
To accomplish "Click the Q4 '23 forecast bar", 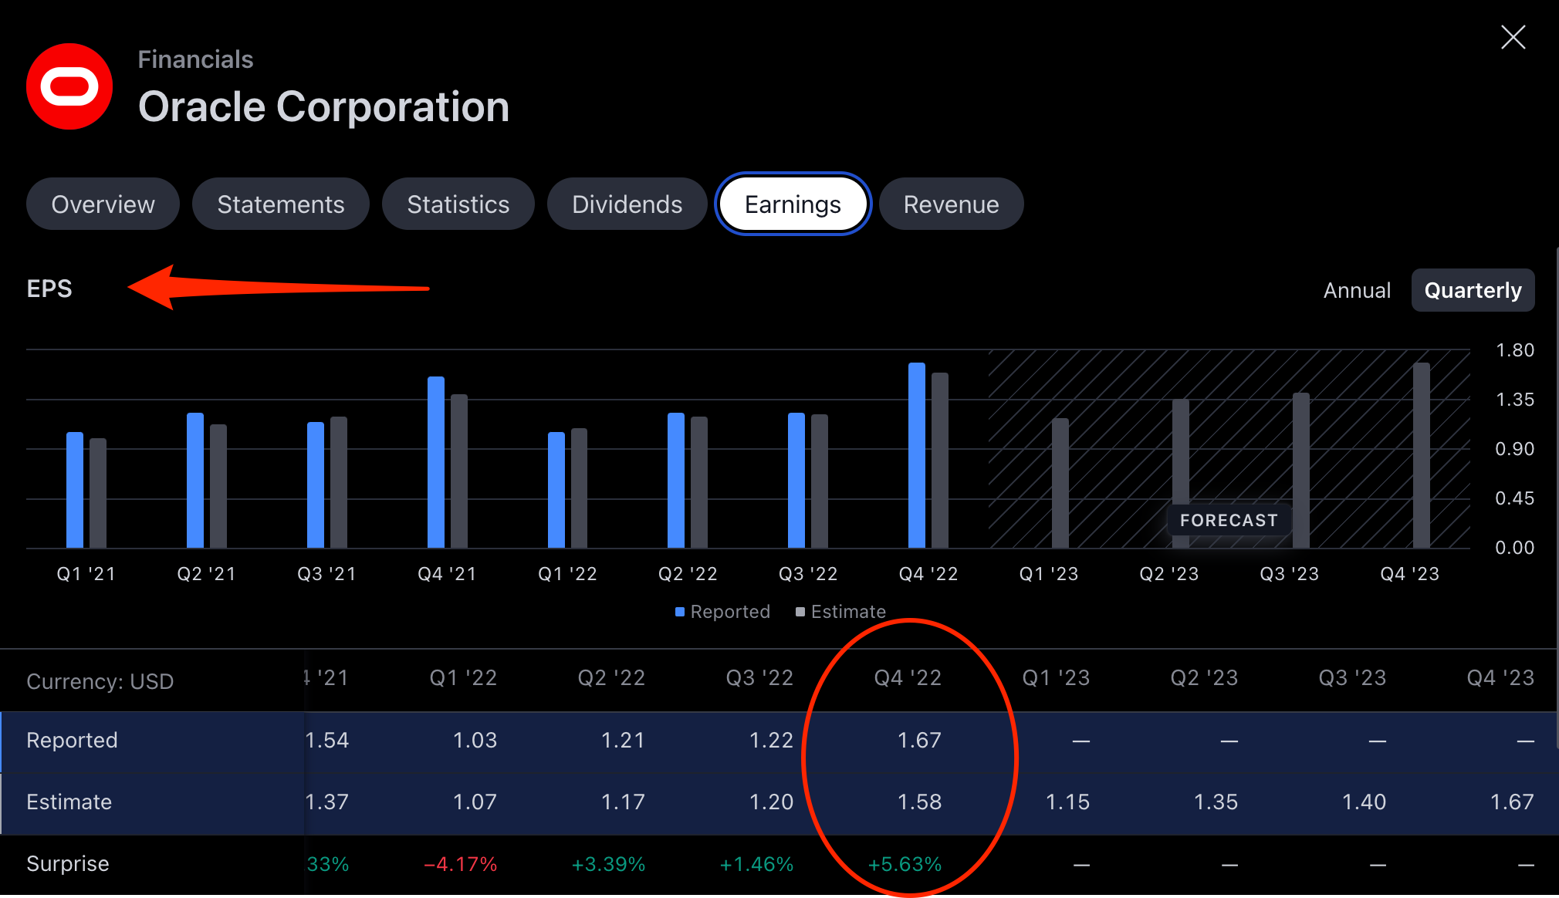I will click(1421, 455).
